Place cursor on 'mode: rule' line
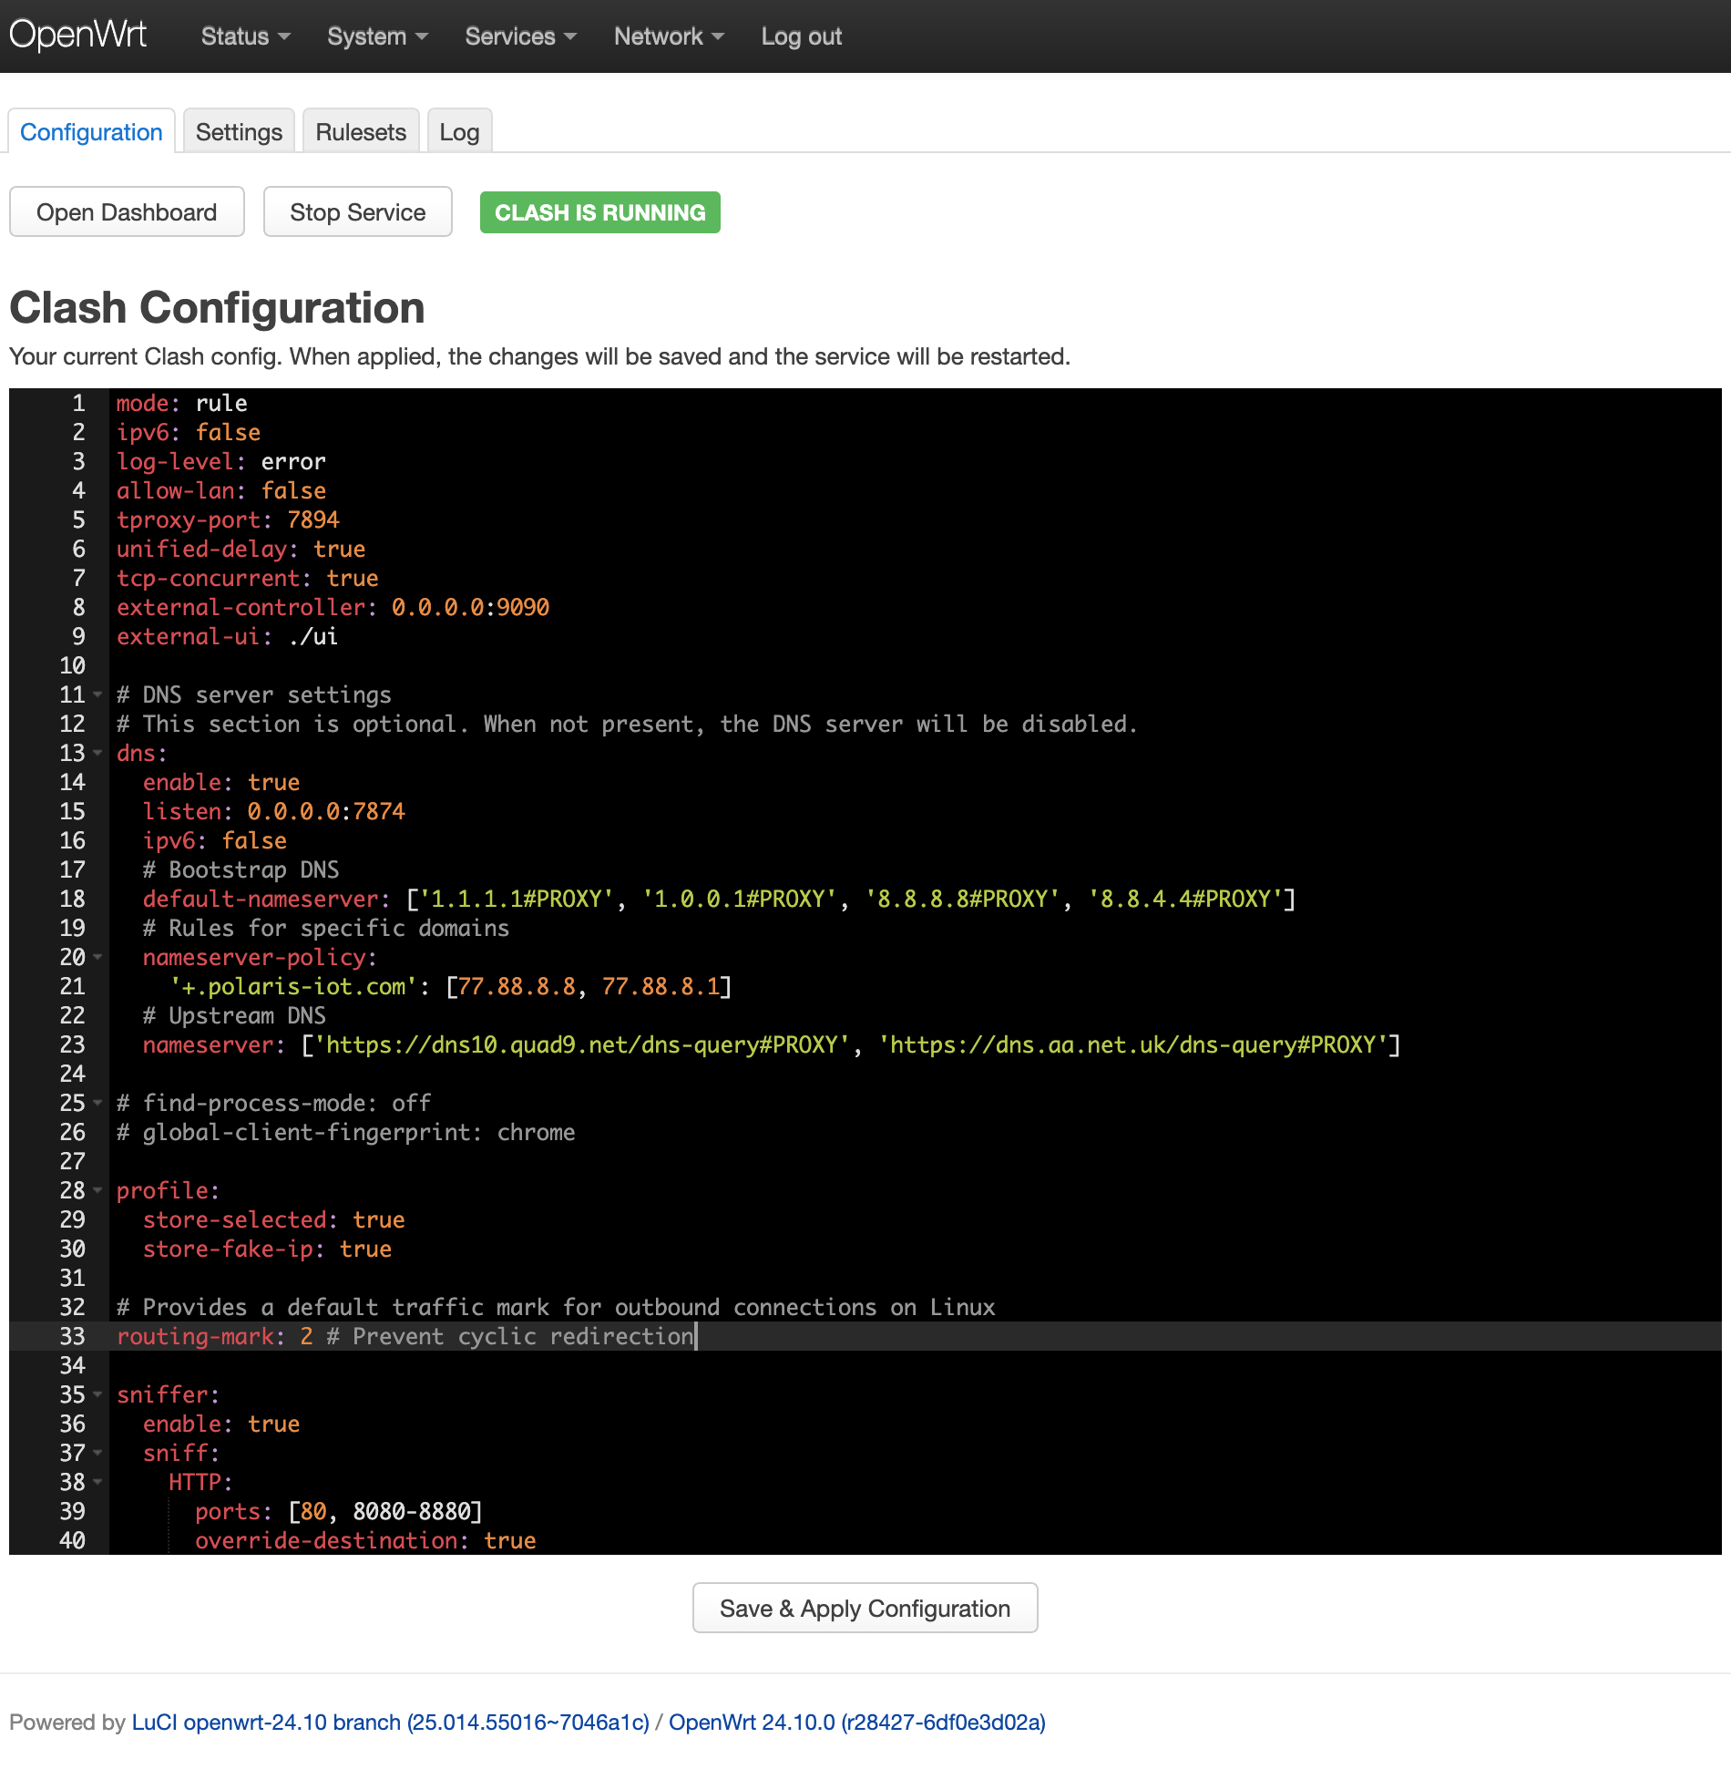 (182, 404)
